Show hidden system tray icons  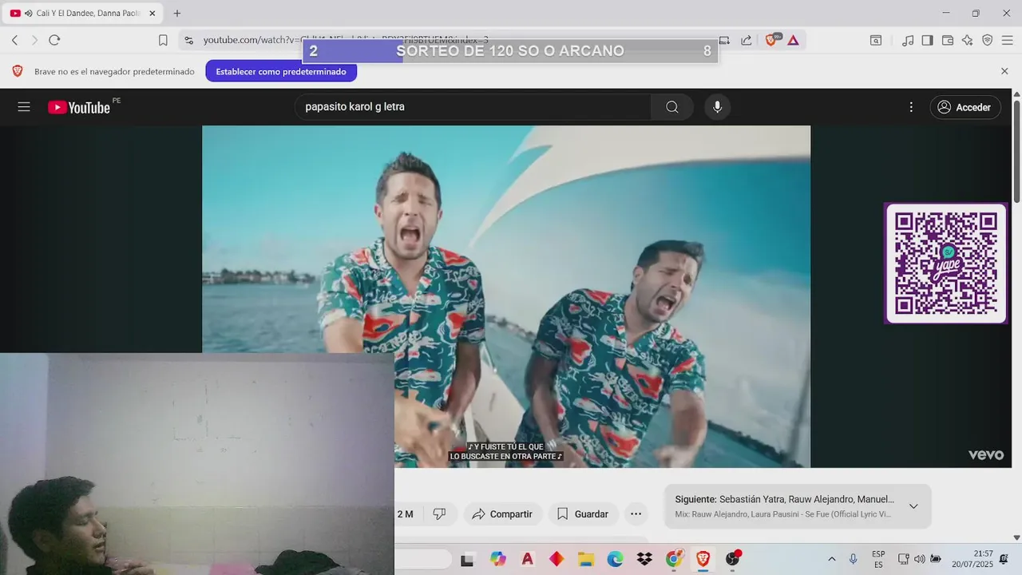click(831, 559)
